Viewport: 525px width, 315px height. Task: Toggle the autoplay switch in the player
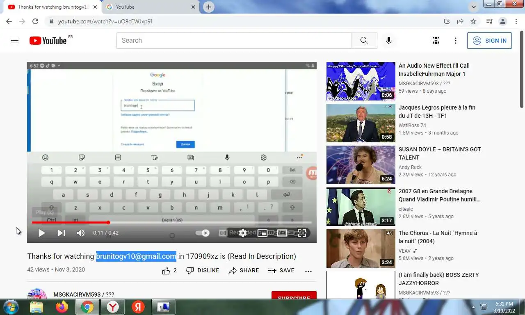(x=203, y=233)
